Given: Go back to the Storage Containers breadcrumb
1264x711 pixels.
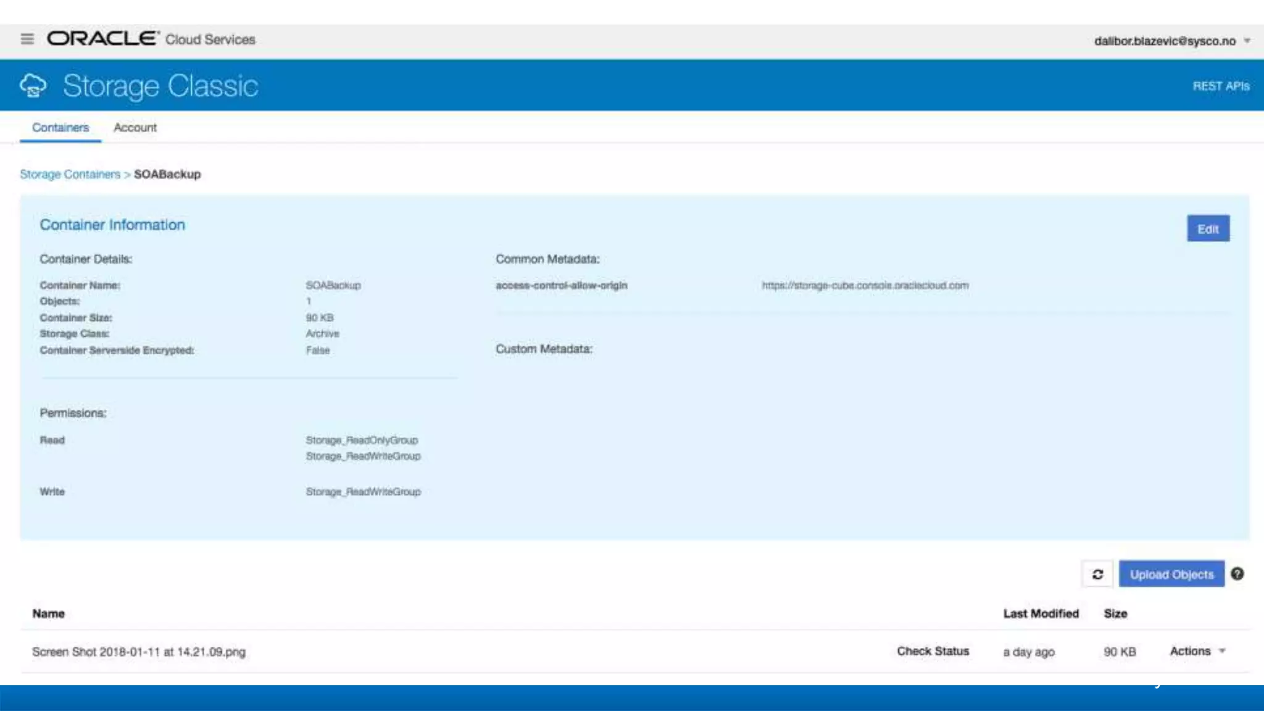Looking at the screenshot, I should (70, 174).
